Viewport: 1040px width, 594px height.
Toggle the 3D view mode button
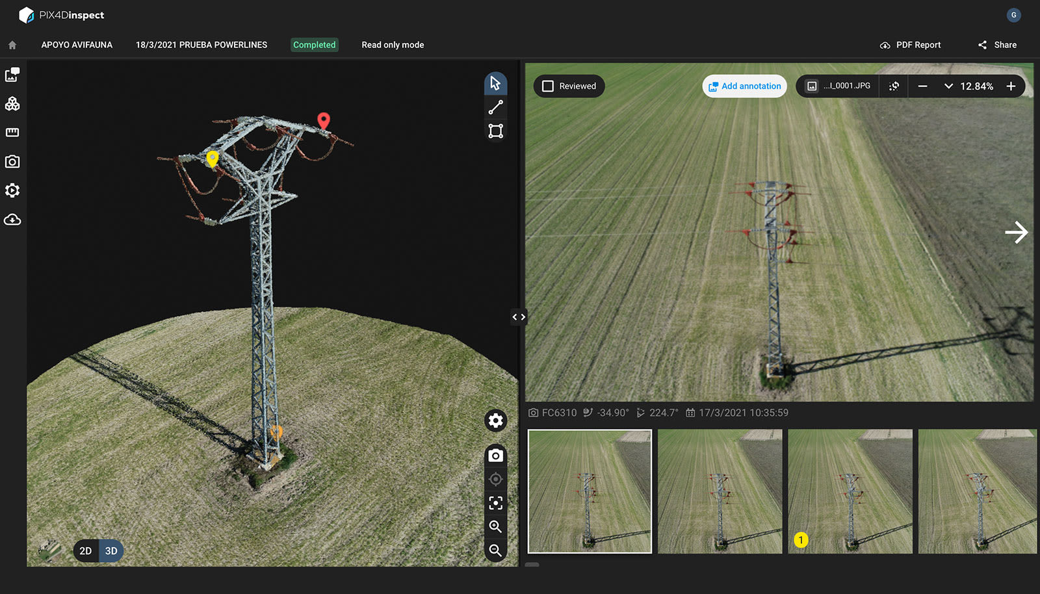[110, 550]
